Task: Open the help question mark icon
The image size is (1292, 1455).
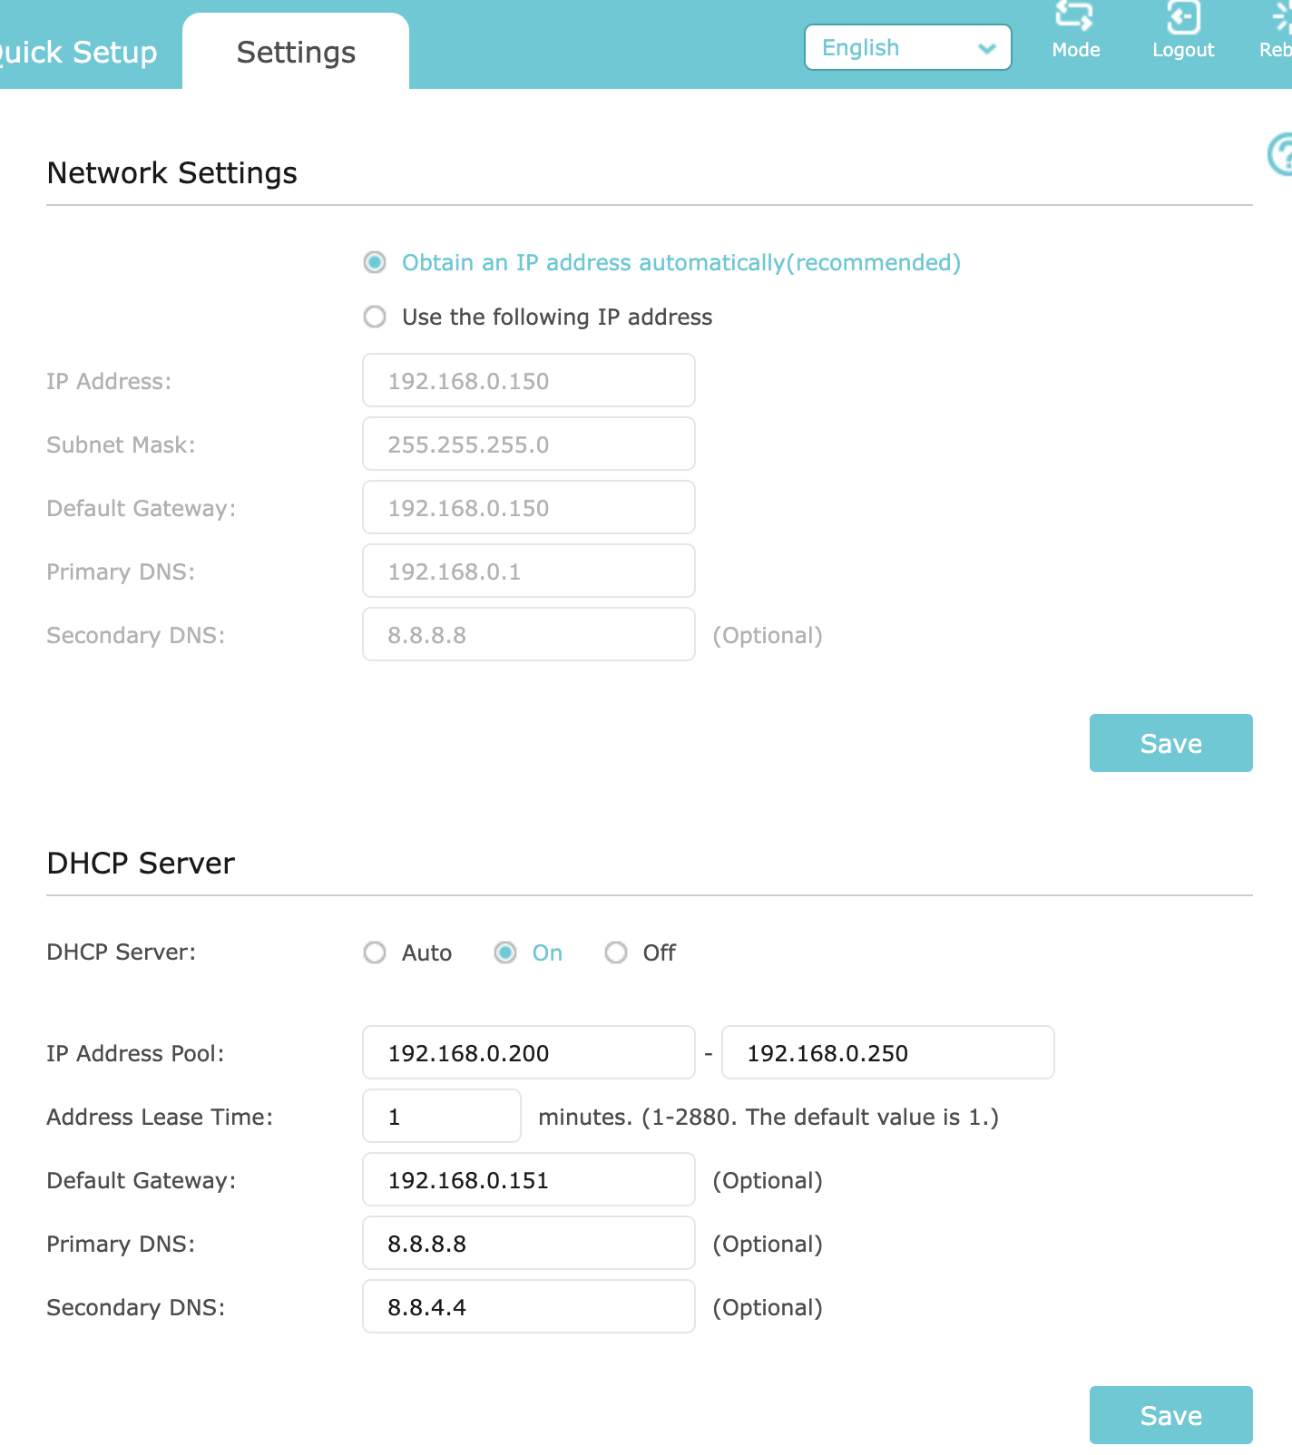Action: pyautogui.click(x=1281, y=154)
